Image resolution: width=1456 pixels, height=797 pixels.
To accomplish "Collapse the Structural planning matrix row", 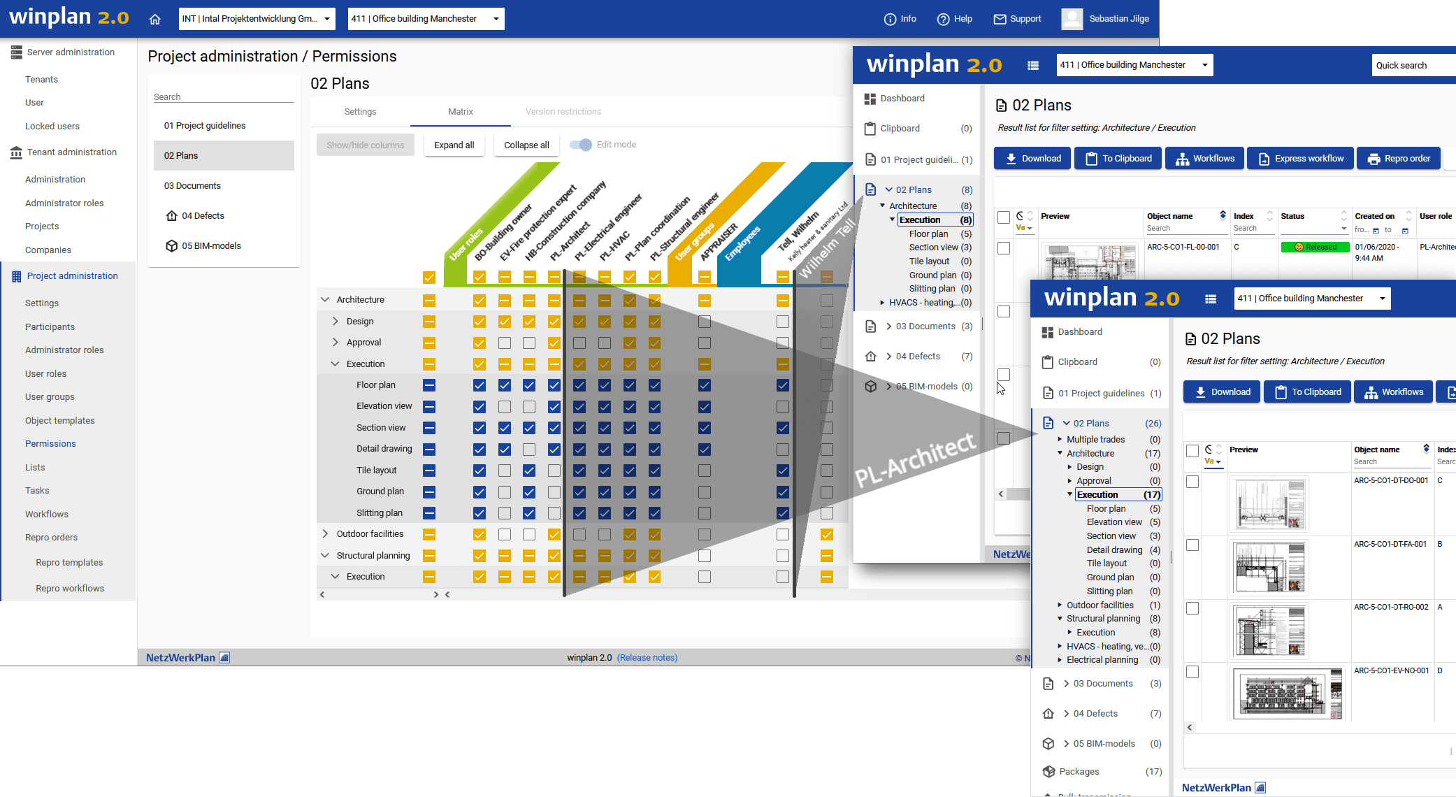I will pyautogui.click(x=325, y=556).
